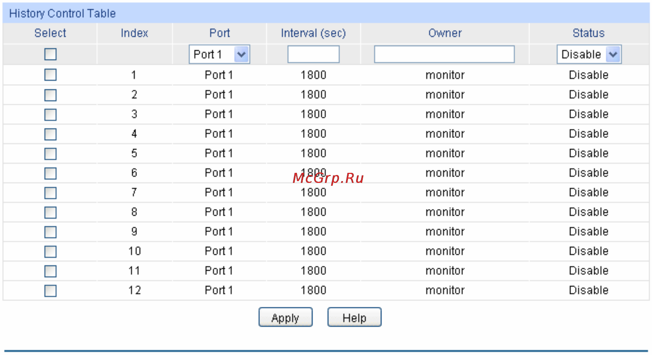Click Disable status in row 12
This screenshot has width=652, height=355.
point(589,290)
